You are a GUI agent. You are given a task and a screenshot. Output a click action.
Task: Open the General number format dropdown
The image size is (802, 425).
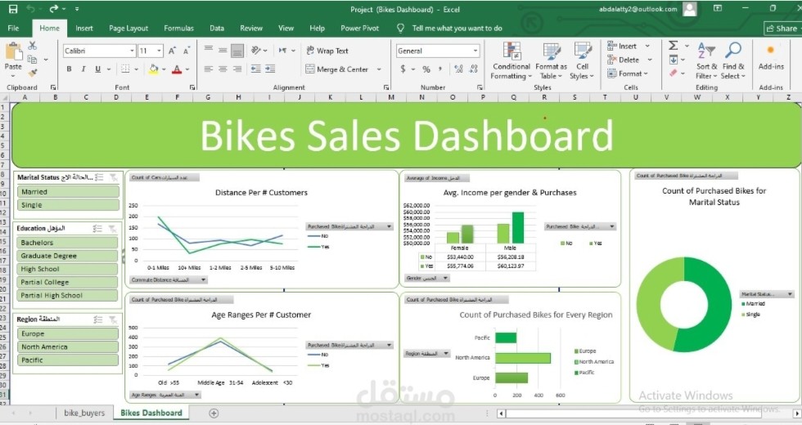tap(475, 51)
